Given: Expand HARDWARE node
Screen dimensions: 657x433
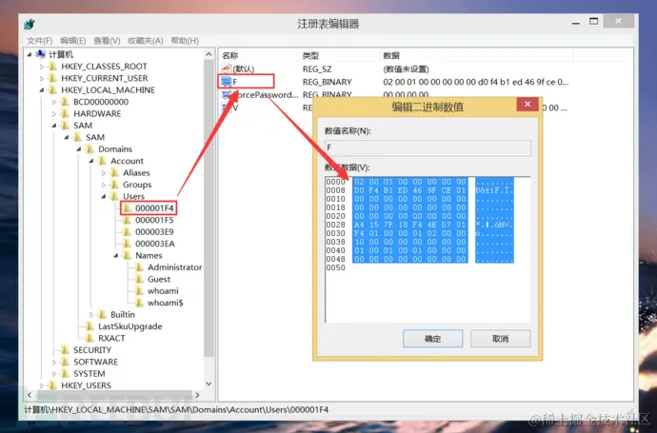Looking at the screenshot, I should point(54,113).
